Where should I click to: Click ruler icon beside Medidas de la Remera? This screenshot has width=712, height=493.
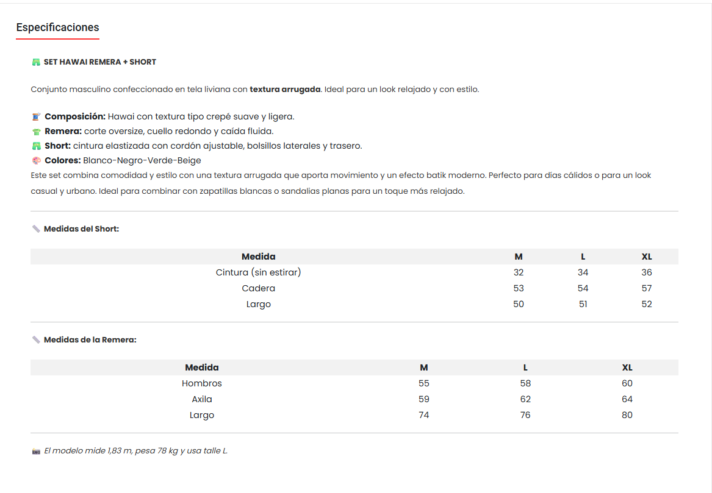click(x=36, y=339)
